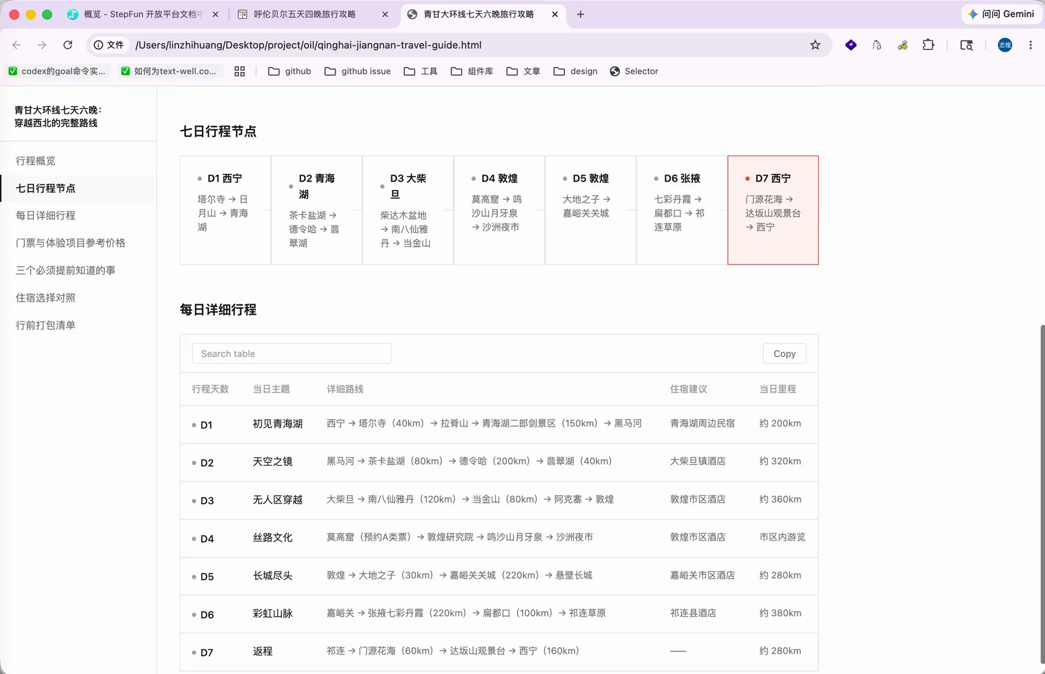Reload the page with the refresh icon
This screenshot has height=674, width=1045.
click(x=67, y=45)
